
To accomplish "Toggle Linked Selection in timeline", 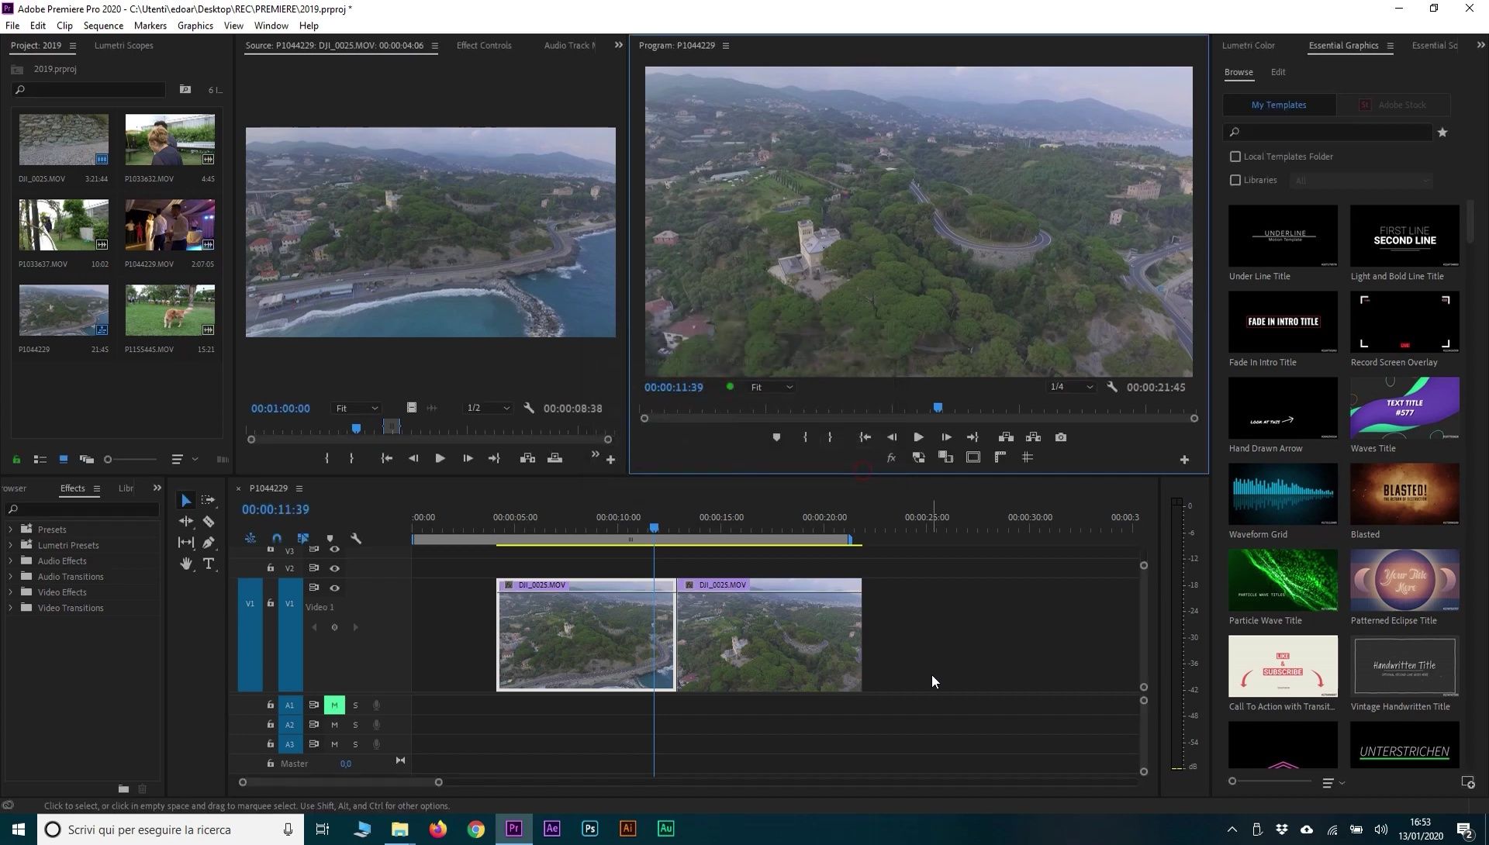I will (x=303, y=538).
